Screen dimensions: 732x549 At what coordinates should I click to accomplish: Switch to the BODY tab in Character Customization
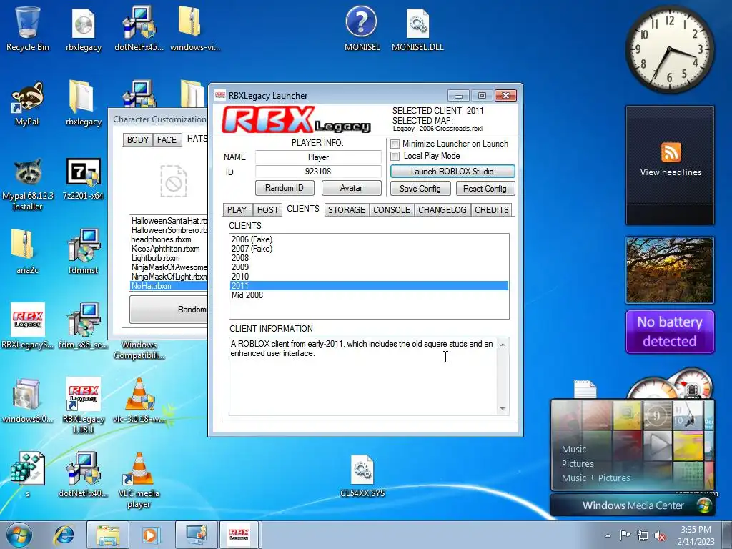pos(138,140)
